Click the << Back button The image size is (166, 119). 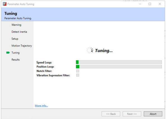pos(111,114)
